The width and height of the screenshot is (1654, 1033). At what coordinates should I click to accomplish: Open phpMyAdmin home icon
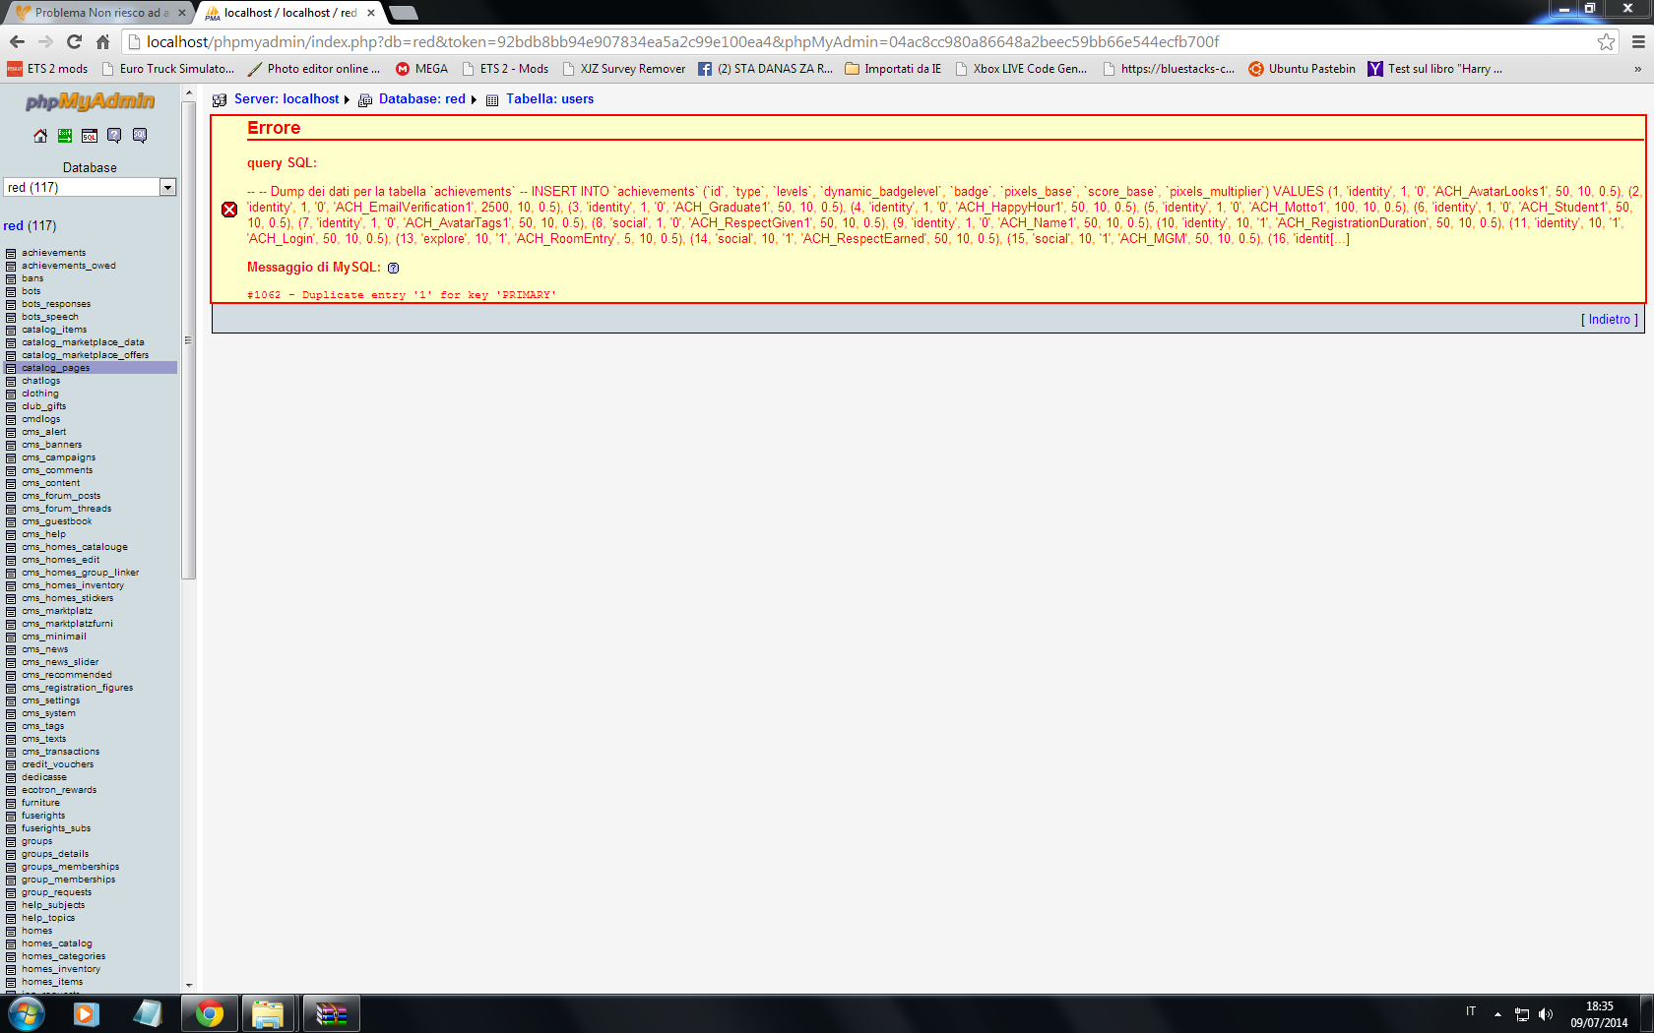(x=40, y=136)
